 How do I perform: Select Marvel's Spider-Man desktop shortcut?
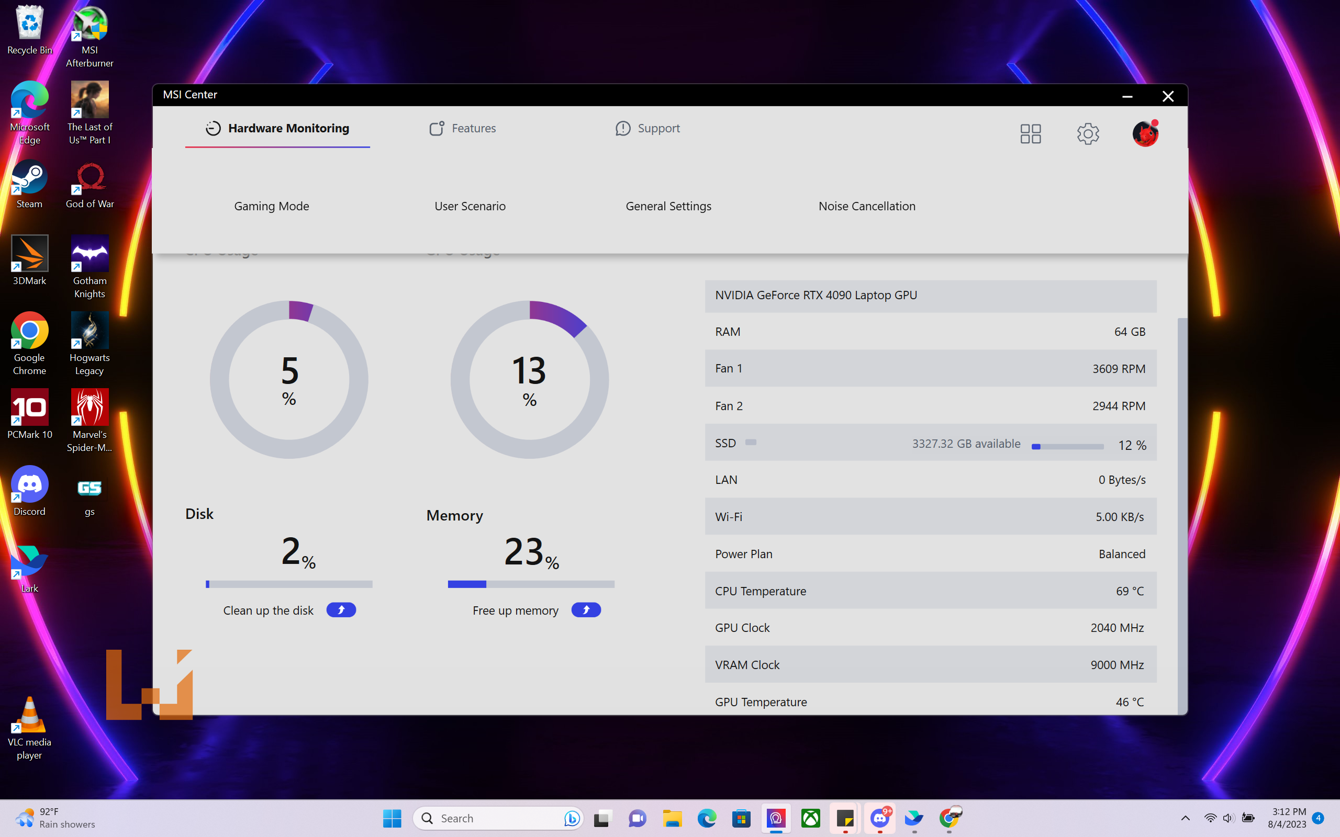click(x=90, y=421)
